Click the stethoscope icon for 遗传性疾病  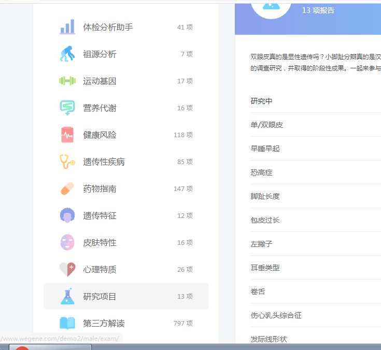[x=67, y=162]
